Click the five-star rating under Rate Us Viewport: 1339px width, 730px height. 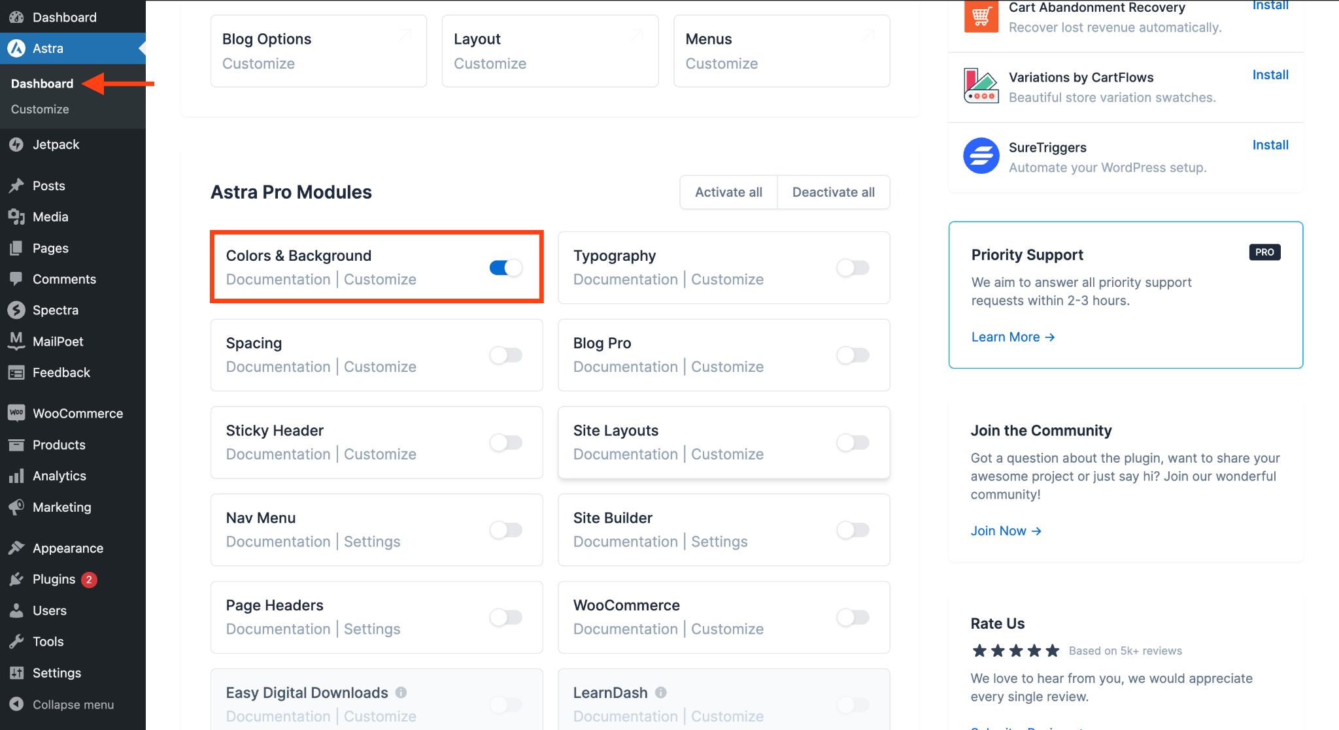coord(1015,651)
